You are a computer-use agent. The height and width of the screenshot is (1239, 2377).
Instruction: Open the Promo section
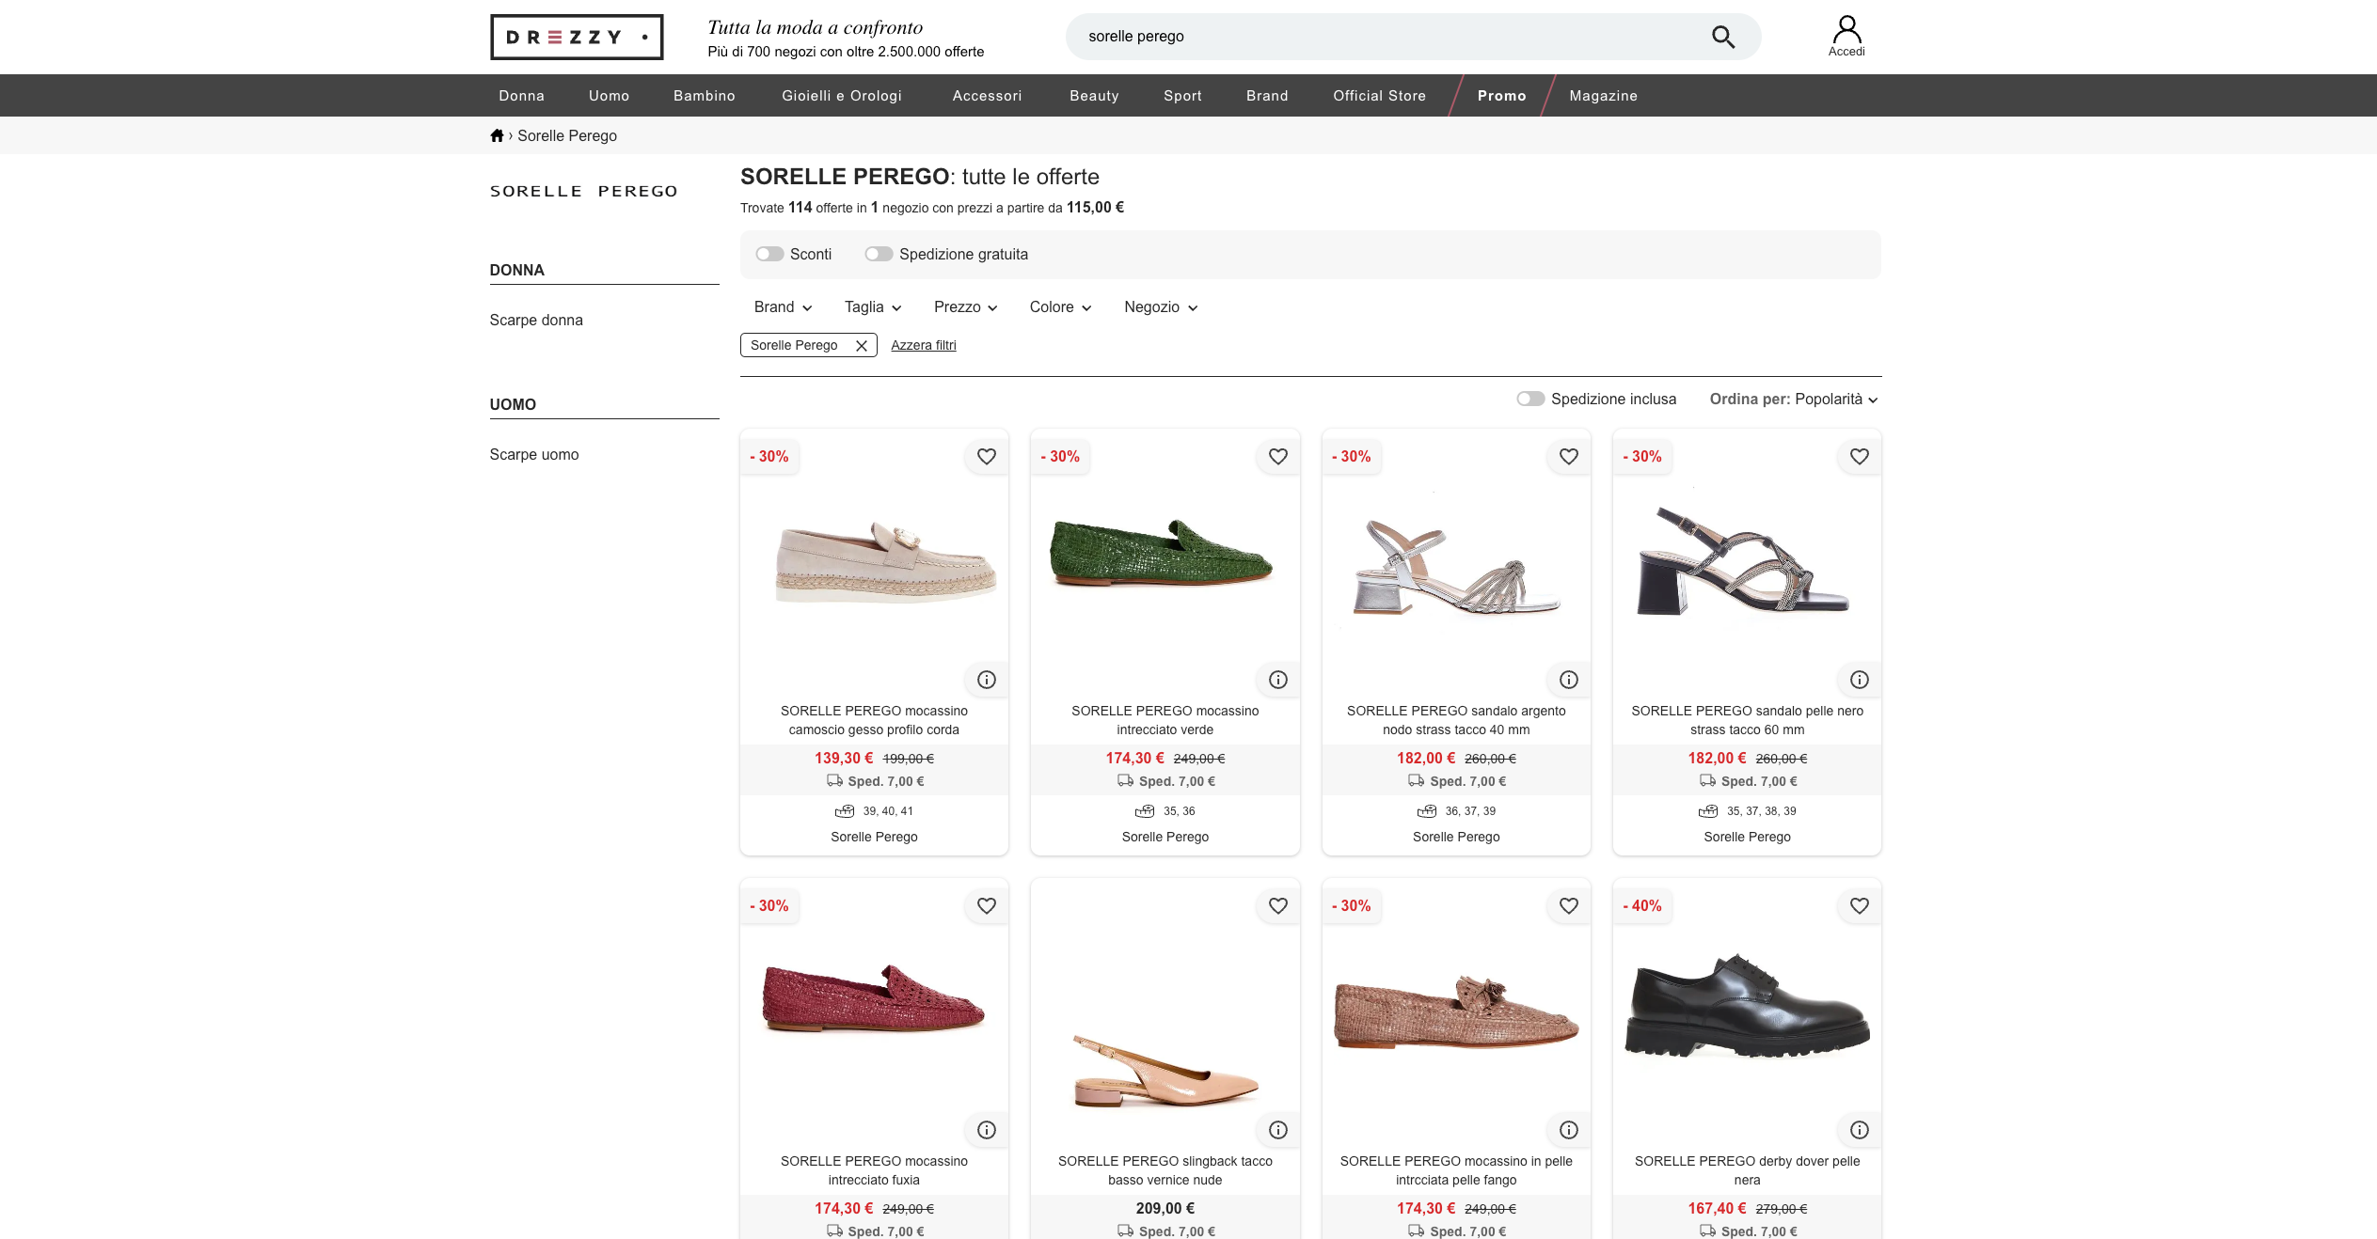[1501, 96]
